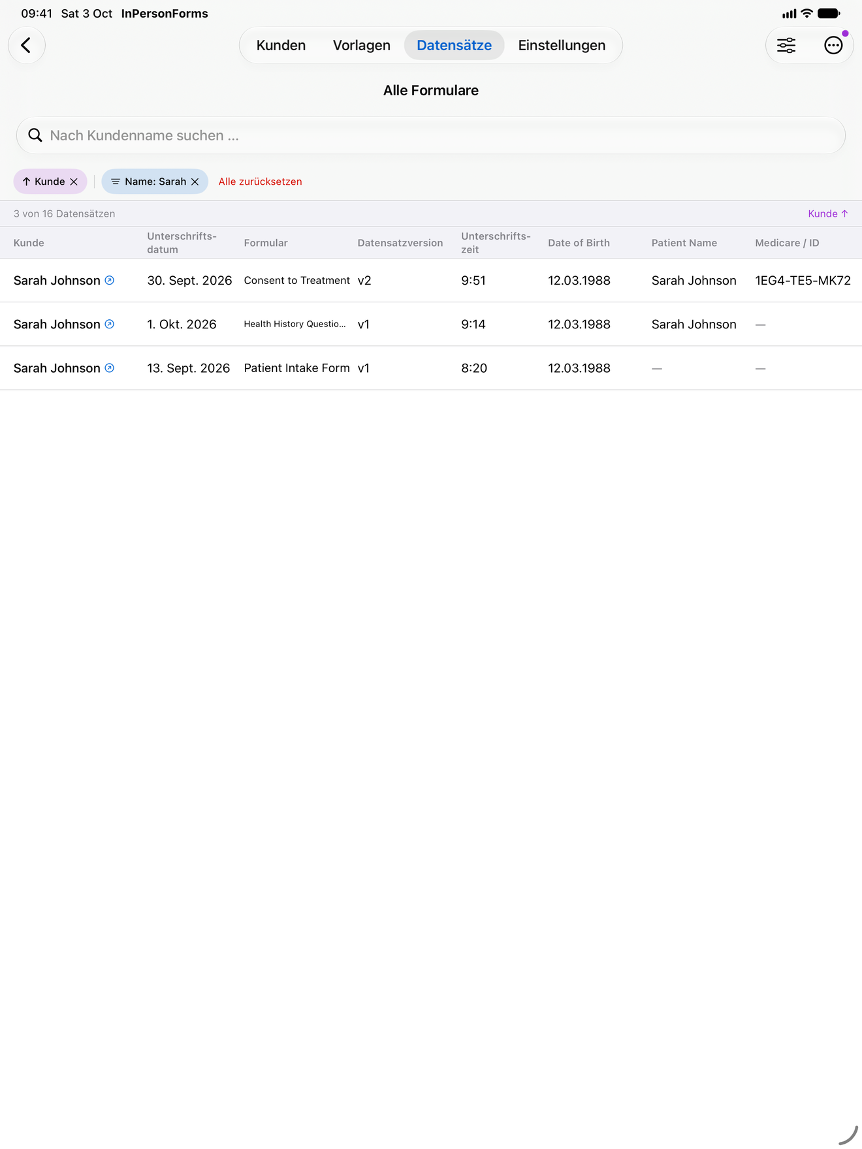Sort by Medicare / ID column header
Image resolution: width=862 pixels, height=1149 pixels.
tap(787, 243)
